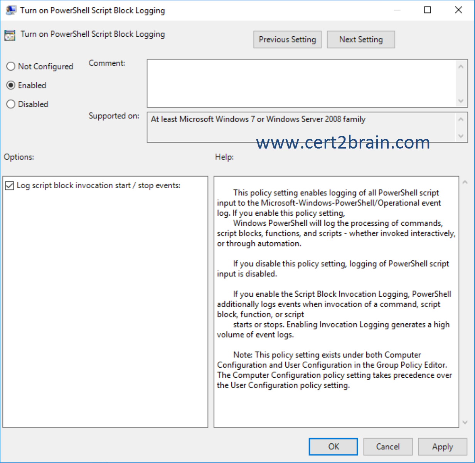
Task: Apply the policy changes
Action: tap(442, 446)
